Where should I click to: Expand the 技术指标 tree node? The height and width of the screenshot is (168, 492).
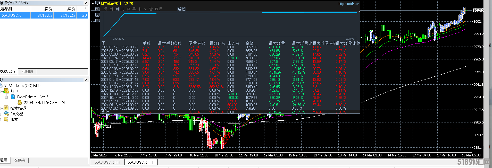1,108
